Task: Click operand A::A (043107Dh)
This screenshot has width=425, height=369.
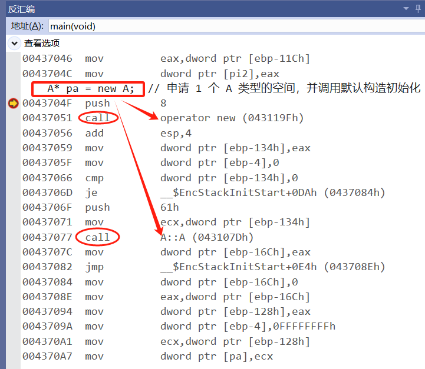Action: [207, 237]
